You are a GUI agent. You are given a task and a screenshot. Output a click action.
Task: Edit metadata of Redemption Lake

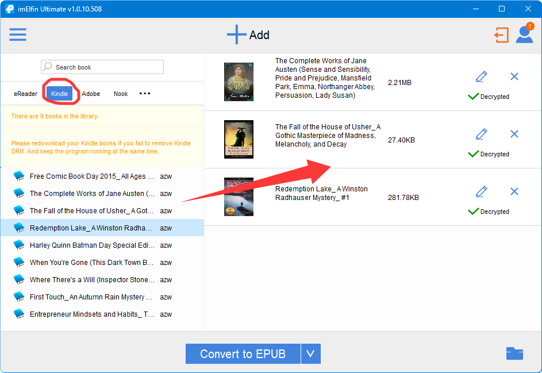(481, 191)
